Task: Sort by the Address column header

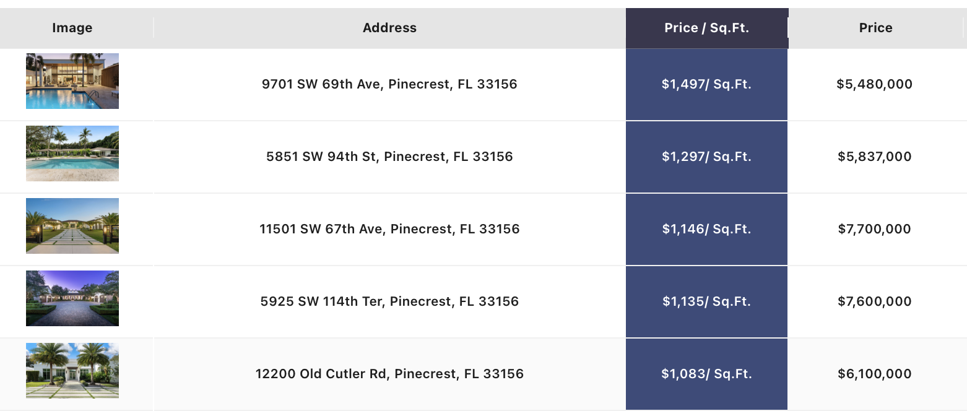Action: (x=390, y=28)
